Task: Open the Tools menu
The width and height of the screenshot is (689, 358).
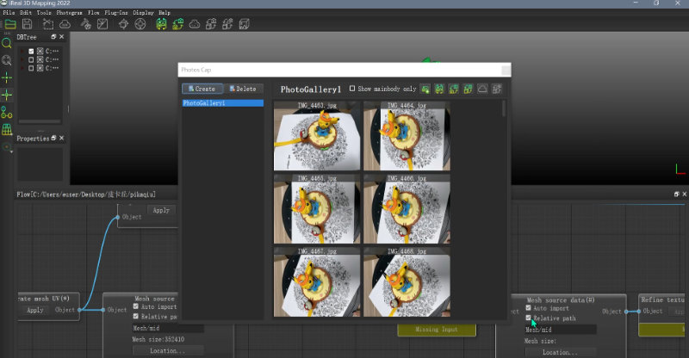Action: [x=44, y=13]
